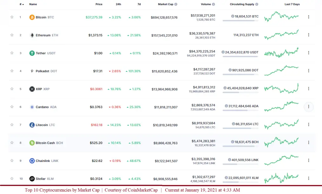Star Bitcoin to add to watchlist

click(12, 17)
